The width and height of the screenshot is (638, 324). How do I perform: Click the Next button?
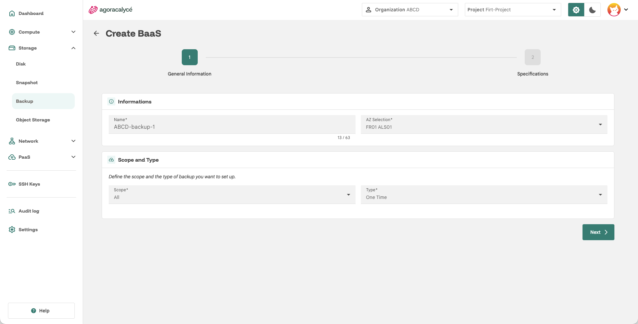598,232
